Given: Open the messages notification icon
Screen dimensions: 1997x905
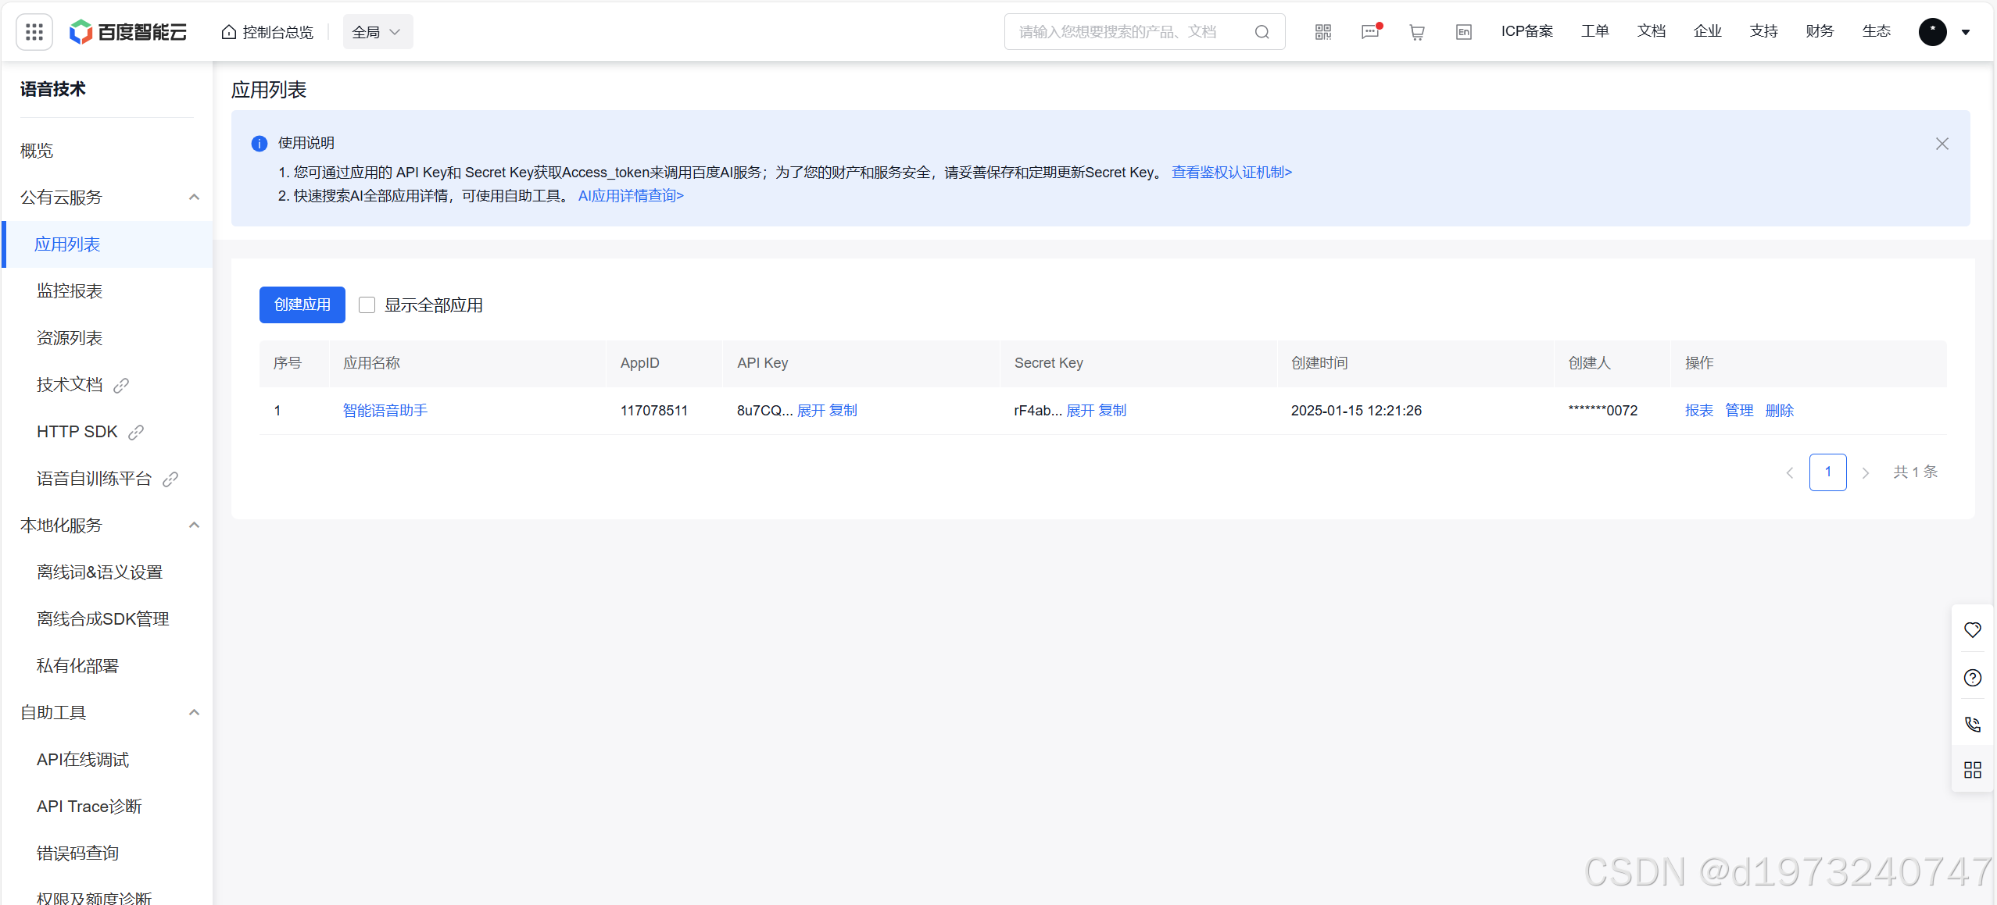Looking at the screenshot, I should pyautogui.click(x=1369, y=32).
